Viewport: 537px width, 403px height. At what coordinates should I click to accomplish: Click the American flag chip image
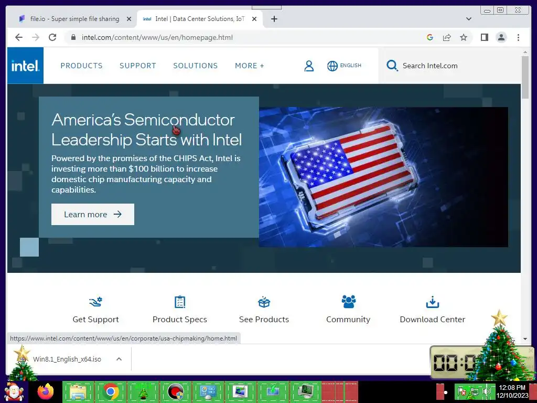tap(383, 177)
